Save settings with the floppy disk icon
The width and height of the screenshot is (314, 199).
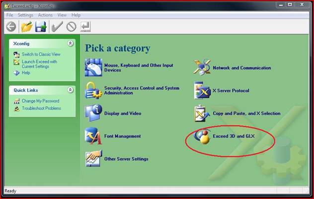pyautogui.click(x=41, y=27)
